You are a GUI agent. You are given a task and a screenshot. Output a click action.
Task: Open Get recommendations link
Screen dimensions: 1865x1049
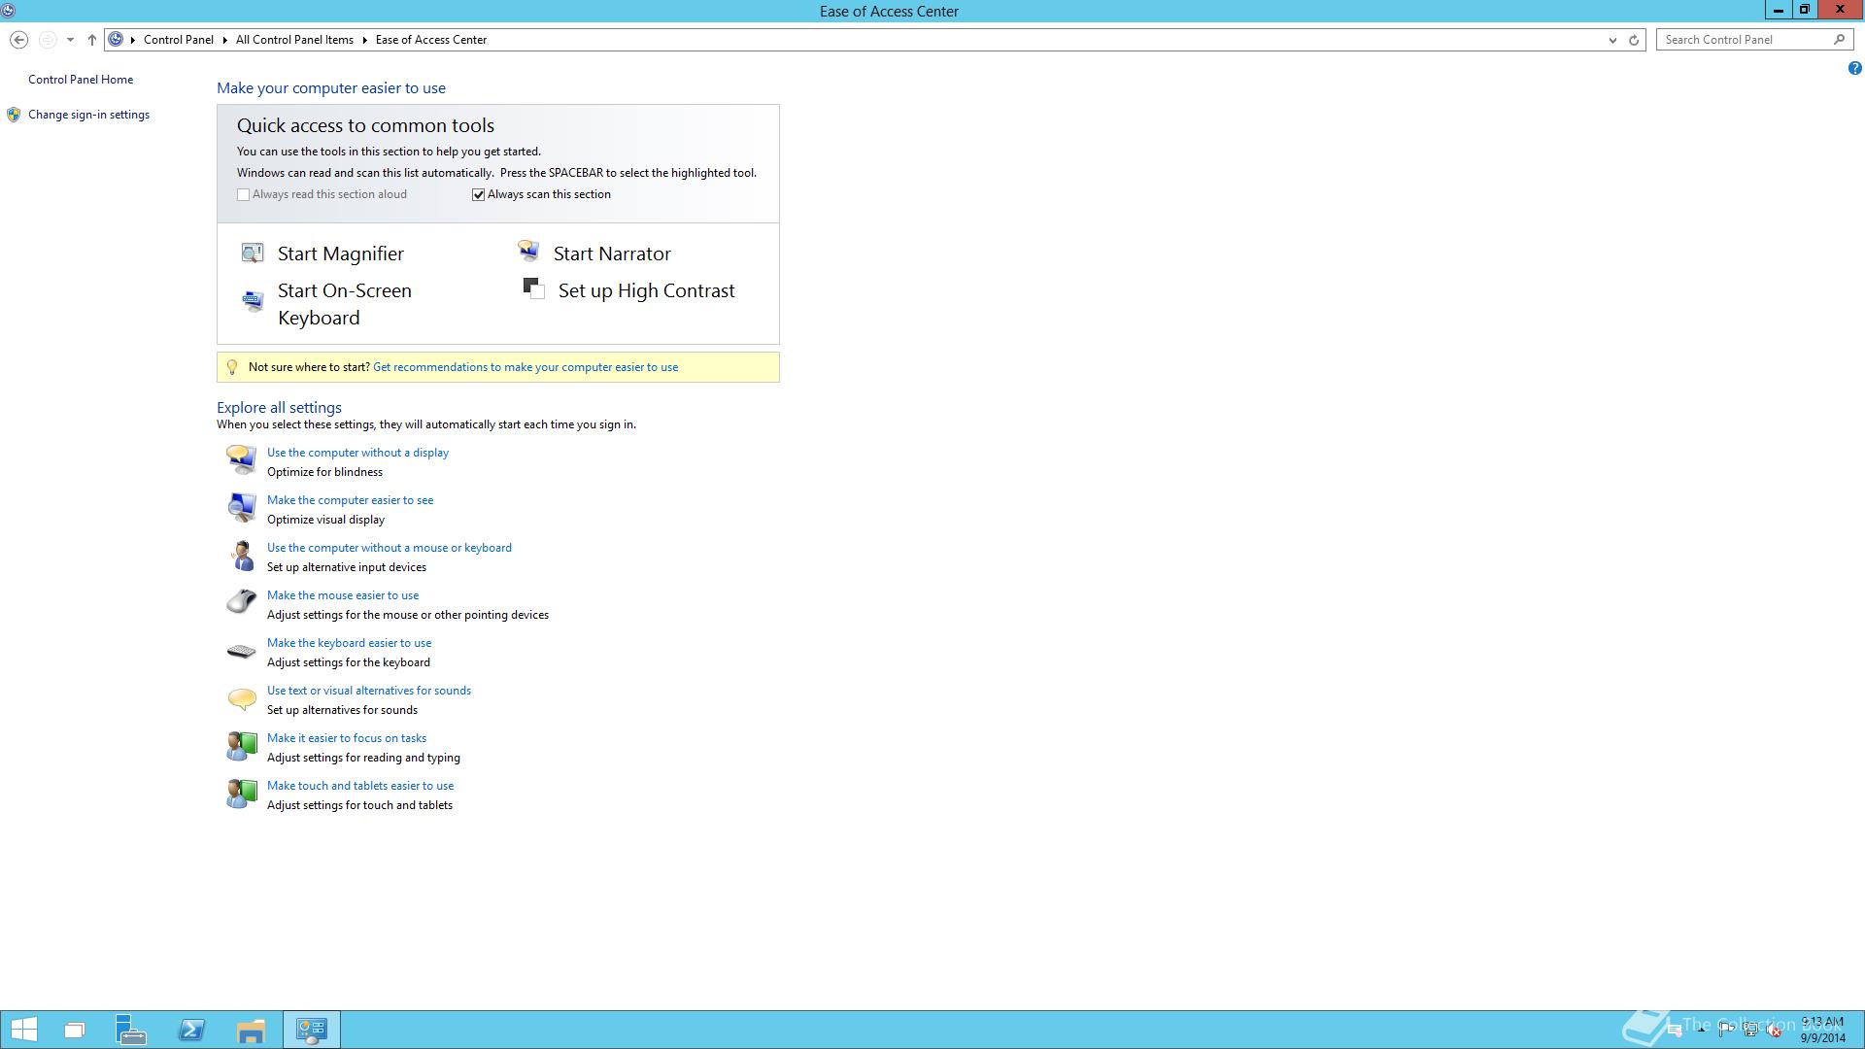526,367
